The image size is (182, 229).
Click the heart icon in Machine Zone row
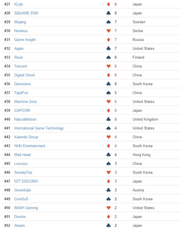tap(108, 102)
